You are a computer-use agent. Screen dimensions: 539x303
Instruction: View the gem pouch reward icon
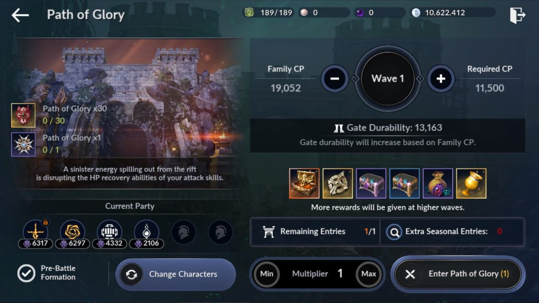click(437, 184)
